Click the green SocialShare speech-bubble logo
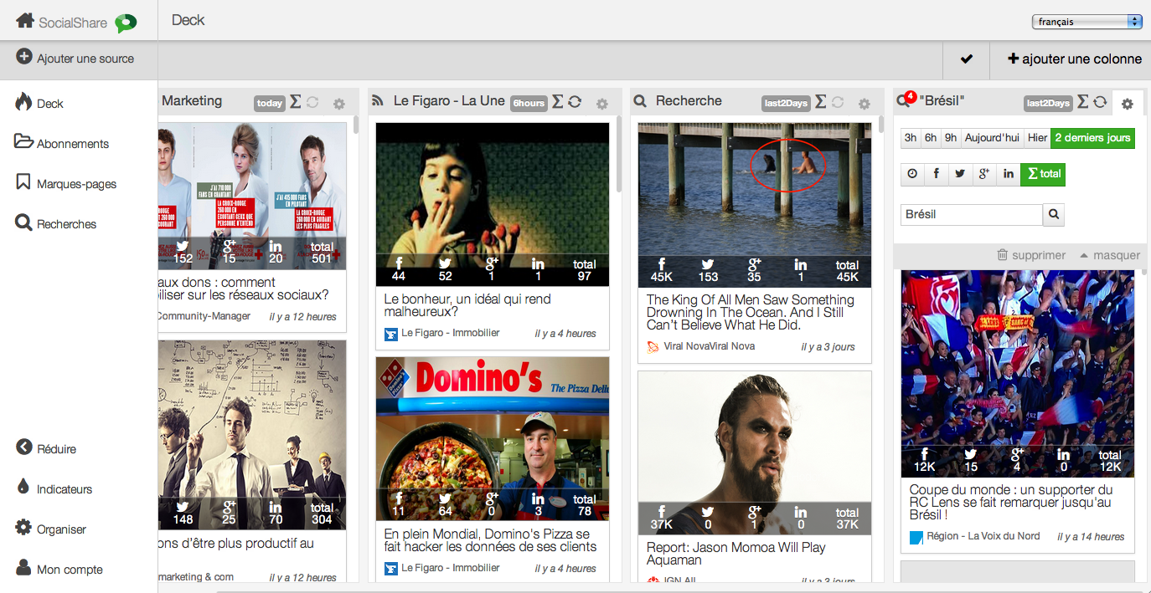The image size is (1151, 593). (126, 23)
